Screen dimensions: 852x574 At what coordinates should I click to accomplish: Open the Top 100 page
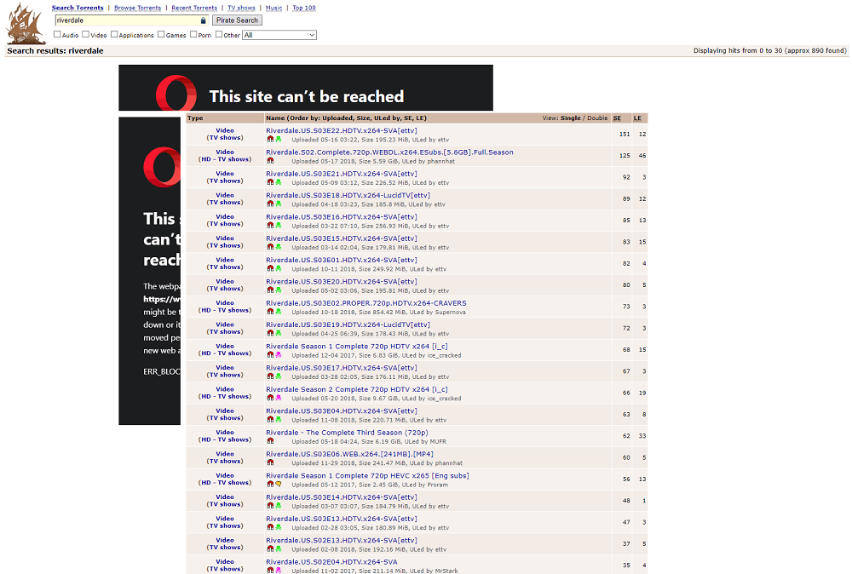[304, 8]
